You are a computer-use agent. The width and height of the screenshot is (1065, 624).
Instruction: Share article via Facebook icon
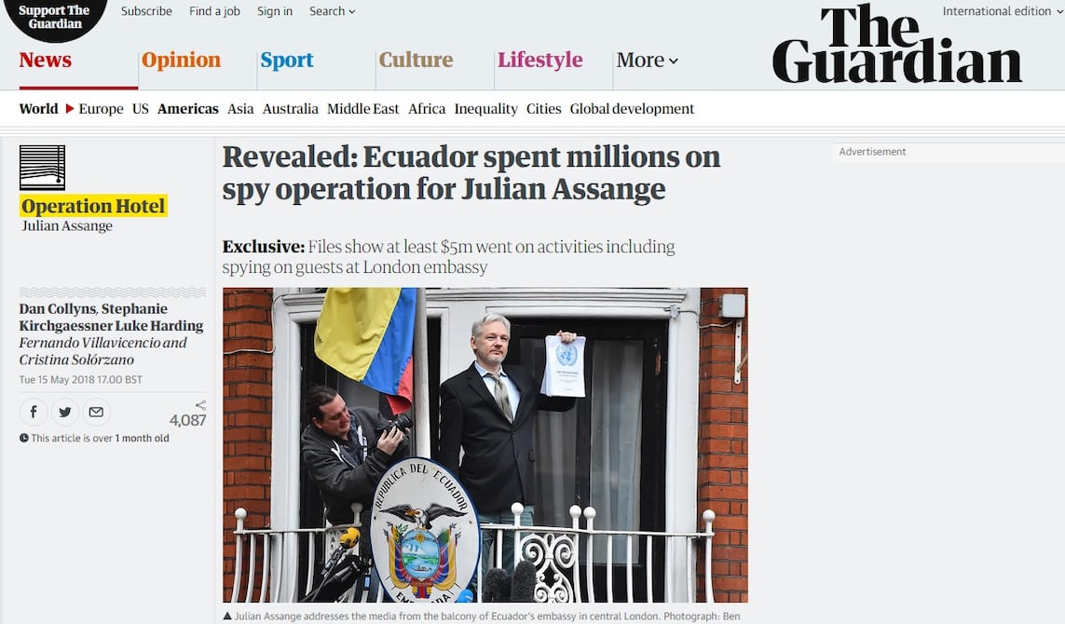[34, 412]
